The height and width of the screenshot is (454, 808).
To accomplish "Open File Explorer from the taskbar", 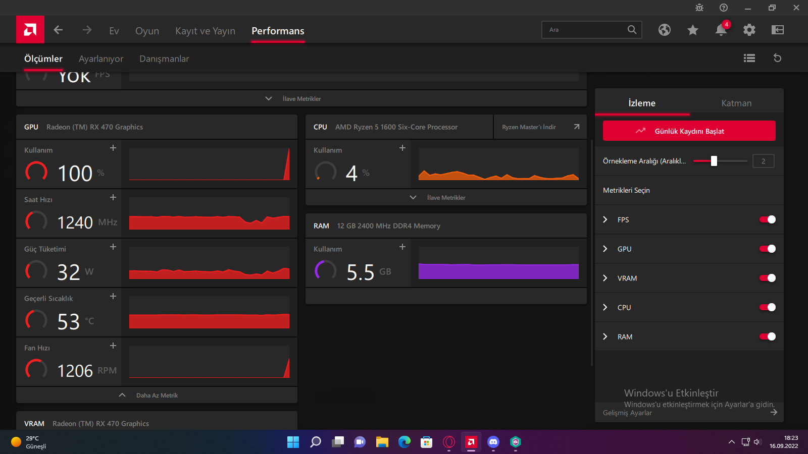I will coord(382,442).
